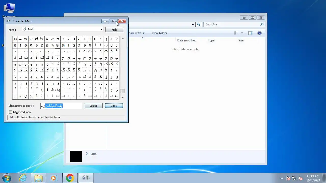
Task: Open Google Chrome from taskbar
Action: click(x=70, y=178)
